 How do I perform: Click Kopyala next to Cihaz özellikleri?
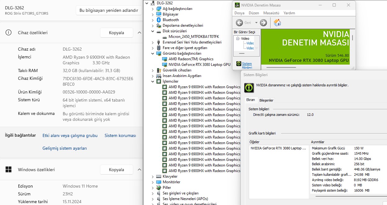pos(116,33)
